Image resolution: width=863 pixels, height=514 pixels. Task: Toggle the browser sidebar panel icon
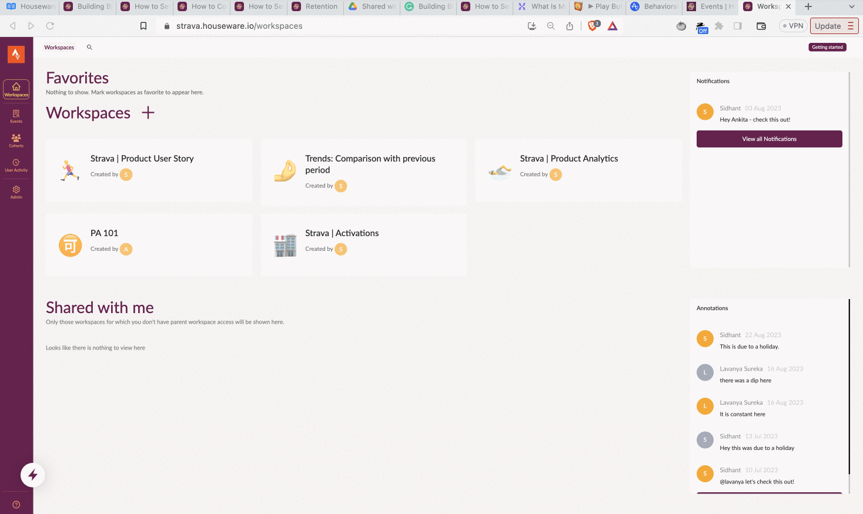tap(738, 26)
